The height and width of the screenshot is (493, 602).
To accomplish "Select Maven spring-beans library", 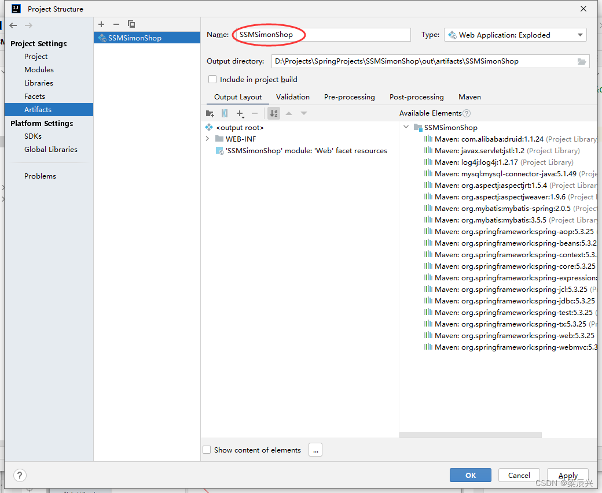I will coord(511,243).
